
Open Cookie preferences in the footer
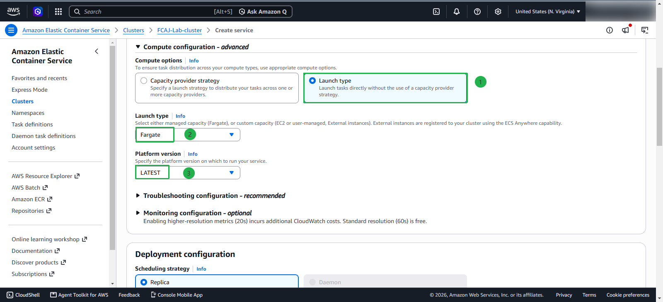[x=628, y=295]
